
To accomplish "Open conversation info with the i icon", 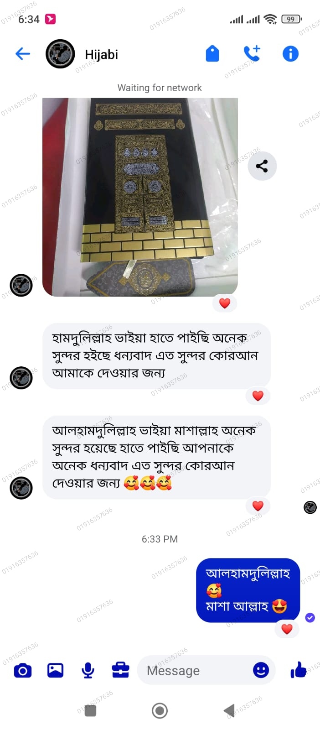I will [290, 54].
